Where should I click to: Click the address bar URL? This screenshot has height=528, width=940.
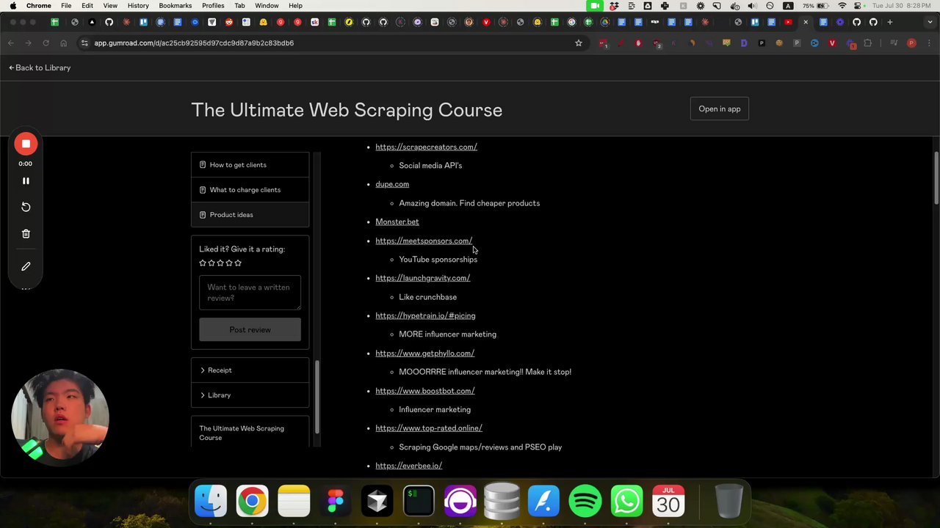(194, 43)
